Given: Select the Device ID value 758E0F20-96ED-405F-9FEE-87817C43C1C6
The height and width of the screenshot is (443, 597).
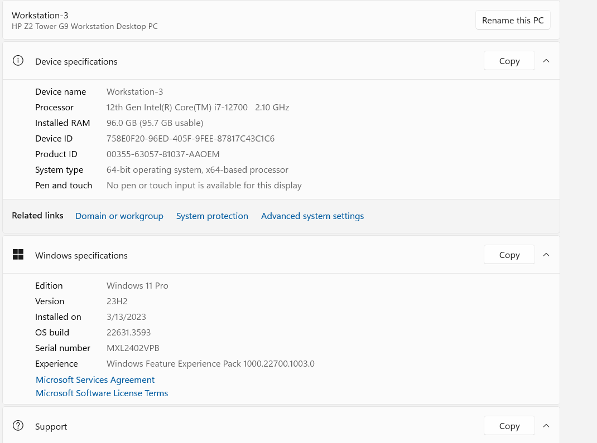Looking at the screenshot, I should 190,138.
